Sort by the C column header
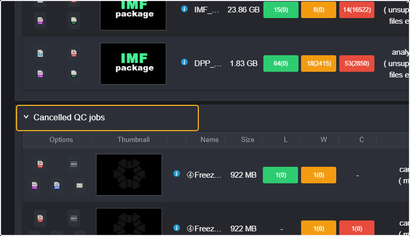This screenshot has width=410, height=236. pyautogui.click(x=361, y=140)
